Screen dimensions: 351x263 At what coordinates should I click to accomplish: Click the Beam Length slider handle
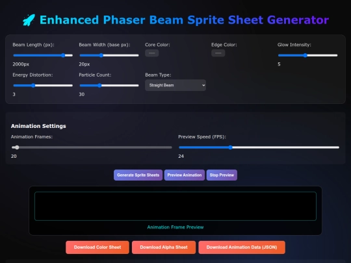(x=63, y=55)
